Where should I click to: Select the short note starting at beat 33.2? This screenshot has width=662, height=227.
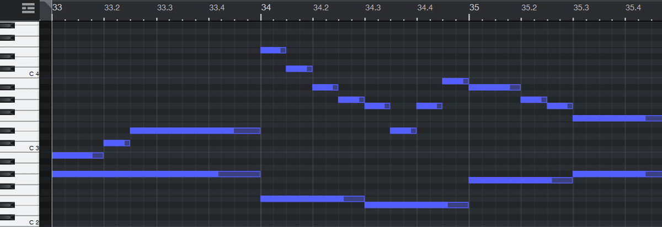(x=117, y=143)
